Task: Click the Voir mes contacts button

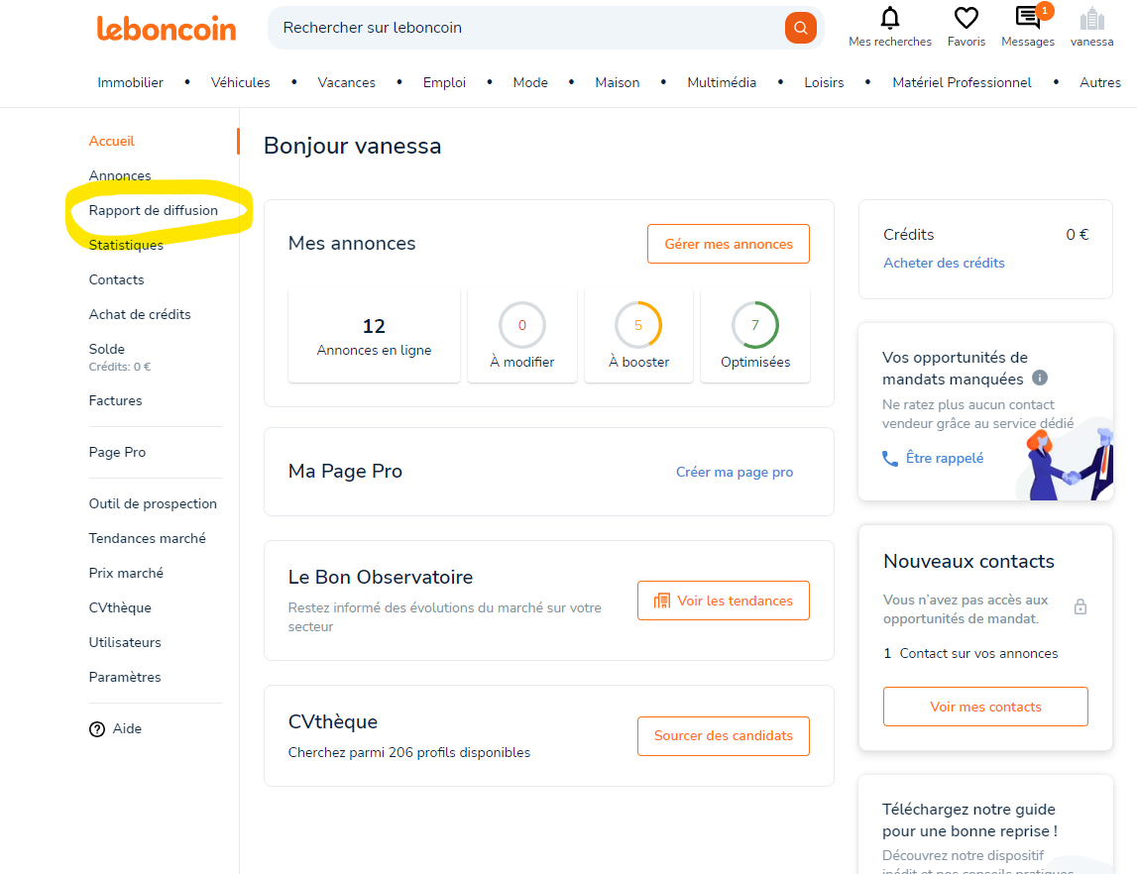Action: [985, 707]
